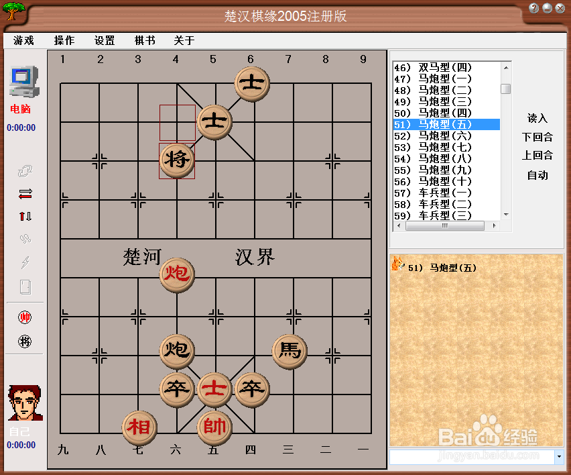Click the grayed link/chain icon in sidebar
This screenshot has height=475, width=571.
25,171
